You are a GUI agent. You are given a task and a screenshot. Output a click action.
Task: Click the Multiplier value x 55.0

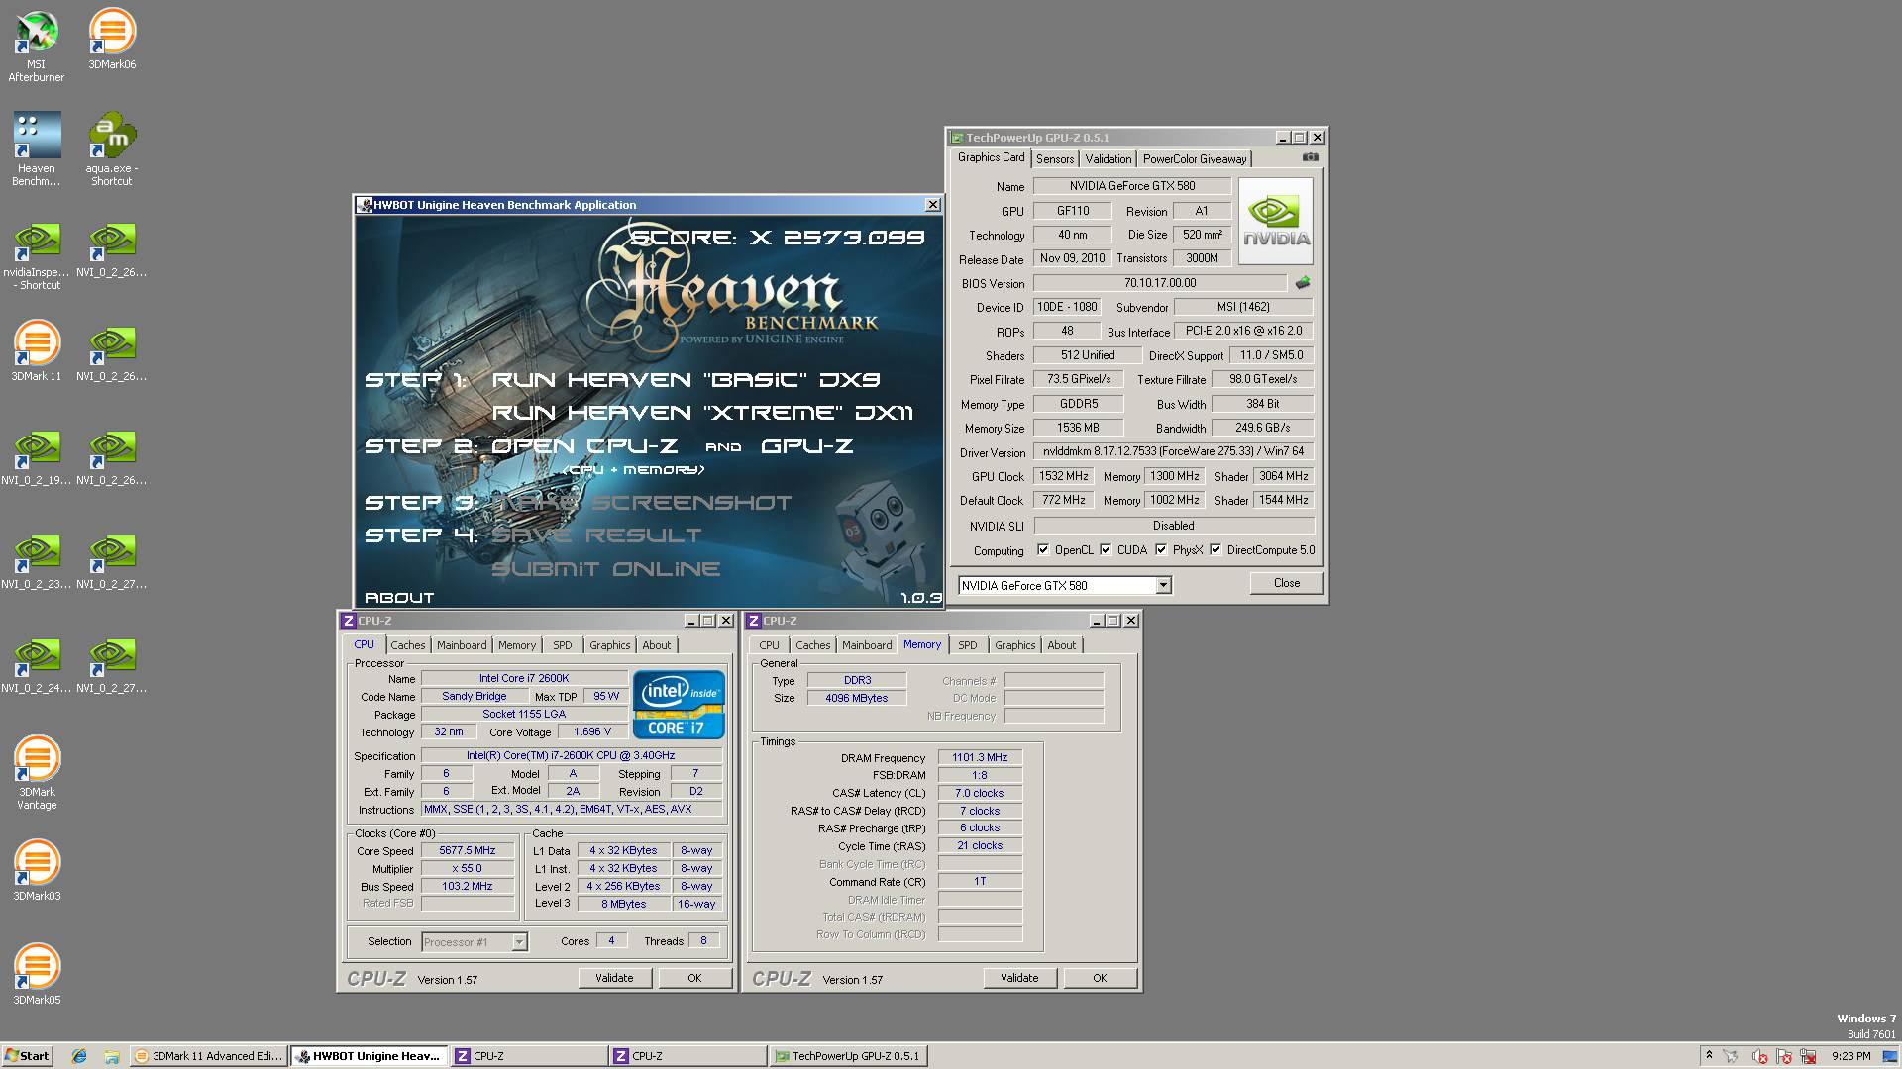pos(468,868)
